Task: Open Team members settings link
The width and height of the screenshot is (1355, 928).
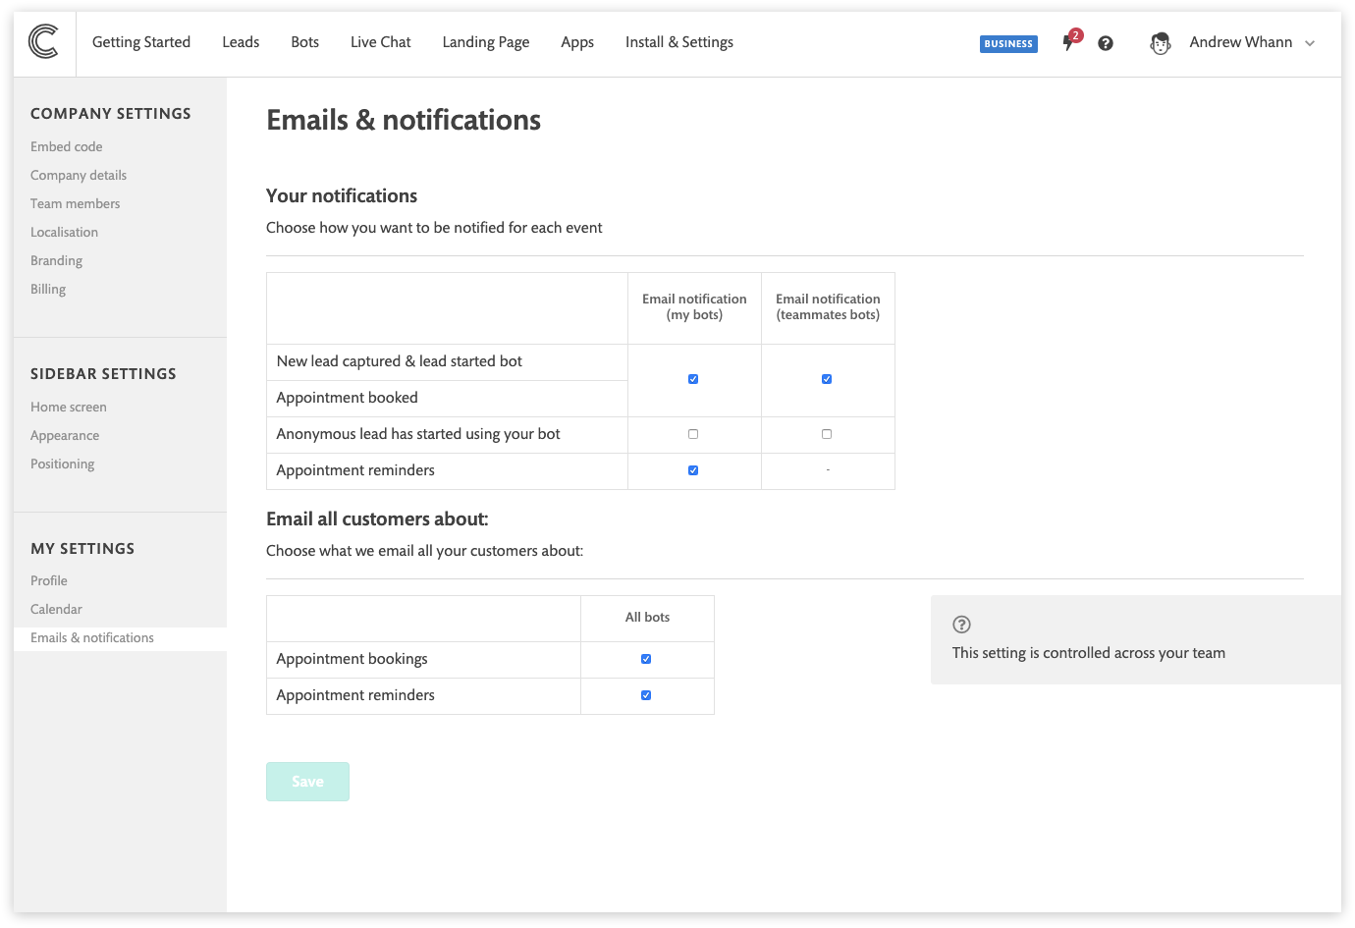Action: point(76,203)
